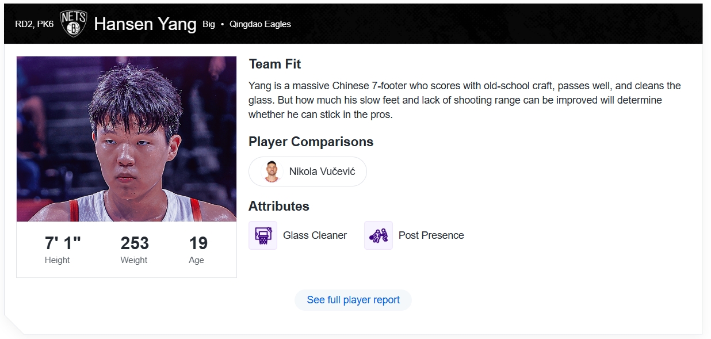This screenshot has height=339, width=711.
Task: Click the Post Presence attribute icon
Action: (379, 235)
